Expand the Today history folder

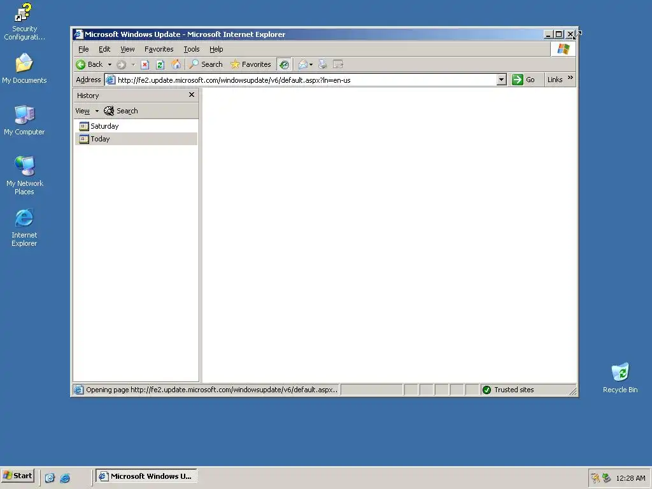(x=95, y=139)
